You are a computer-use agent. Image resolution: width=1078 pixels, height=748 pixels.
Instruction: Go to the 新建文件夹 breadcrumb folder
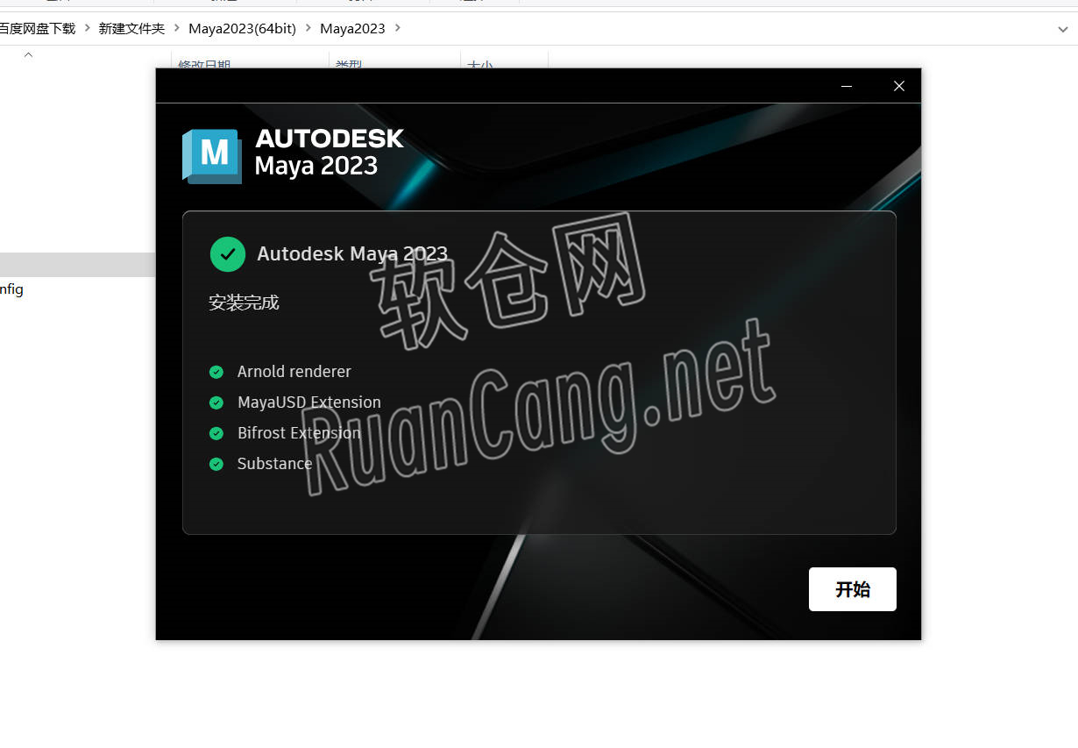click(x=131, y=28)
